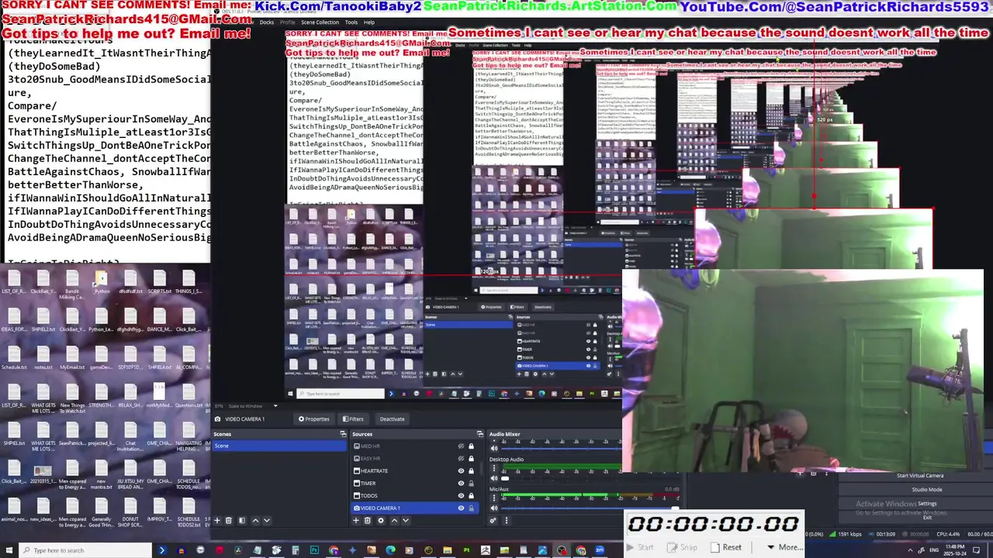Click the Studio Mode button

point(927,489)
